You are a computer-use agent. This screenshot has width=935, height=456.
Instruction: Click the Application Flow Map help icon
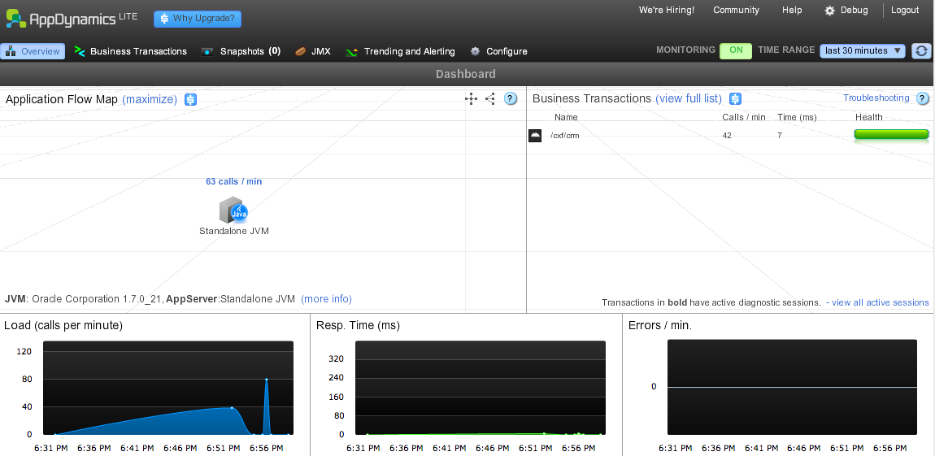point(511,99)
